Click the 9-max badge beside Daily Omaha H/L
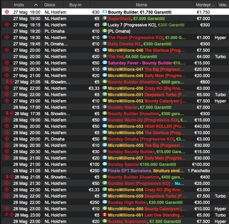 click(104, 43)
